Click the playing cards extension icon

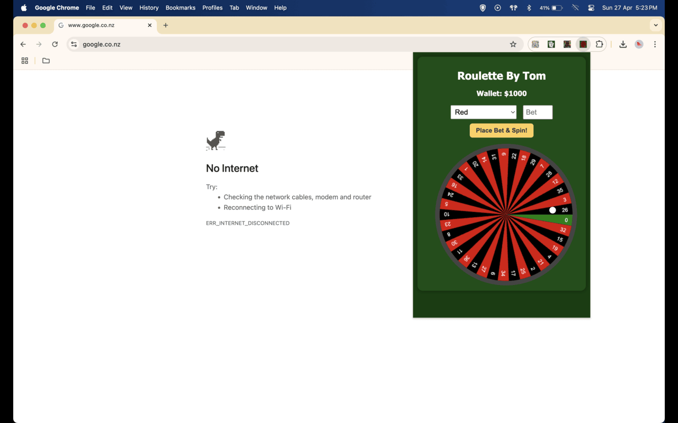551,44
